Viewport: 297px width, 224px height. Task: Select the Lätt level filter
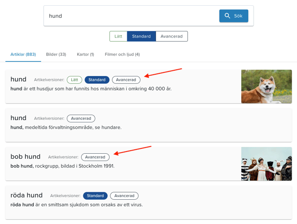tap(118, 36)
